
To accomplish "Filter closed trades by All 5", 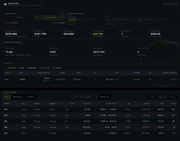I will (6, 97).
